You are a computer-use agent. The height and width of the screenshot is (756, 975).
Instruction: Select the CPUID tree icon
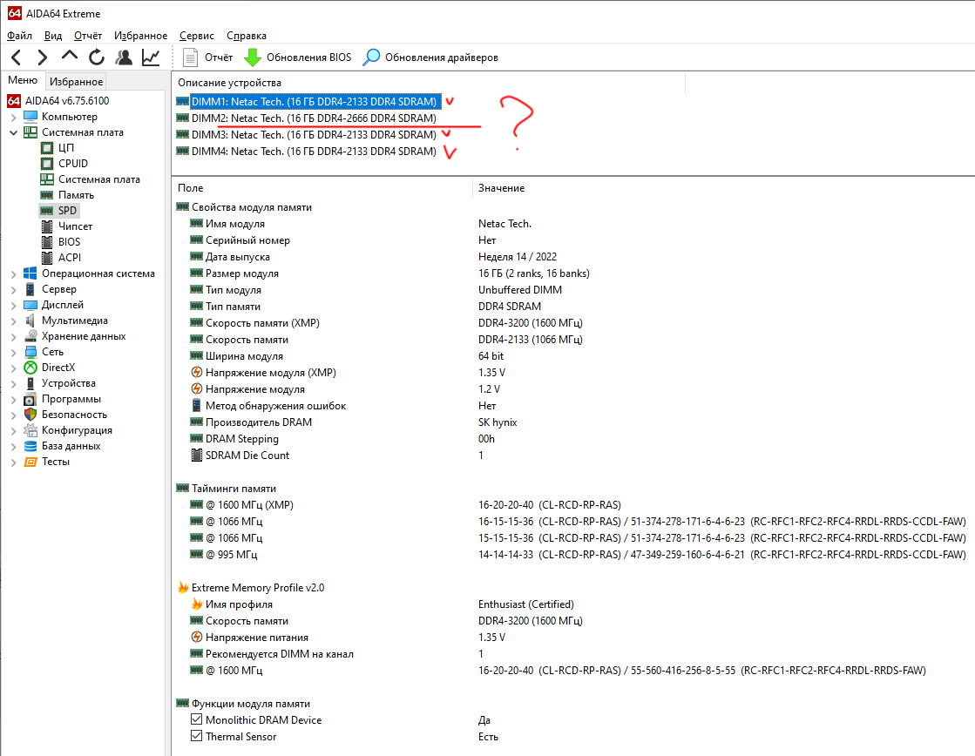coord(47,164)
